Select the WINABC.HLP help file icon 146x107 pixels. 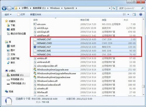pyautogui.click(x=35, y=47)
